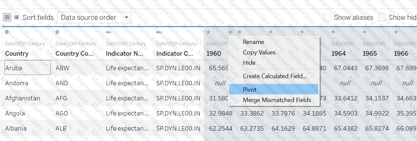Screen dimensions: 417x141
Task: Click the 33.6412 value in Afghanistan row
Action: 346,98
